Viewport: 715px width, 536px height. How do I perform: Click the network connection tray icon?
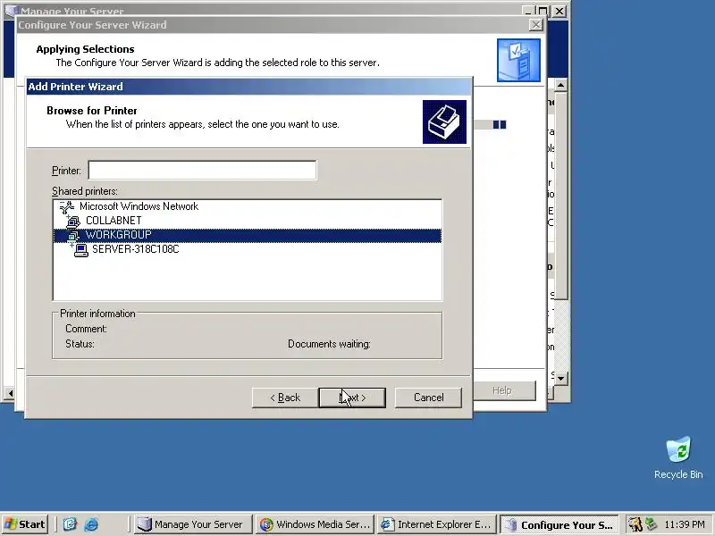(x=652, y=524)
